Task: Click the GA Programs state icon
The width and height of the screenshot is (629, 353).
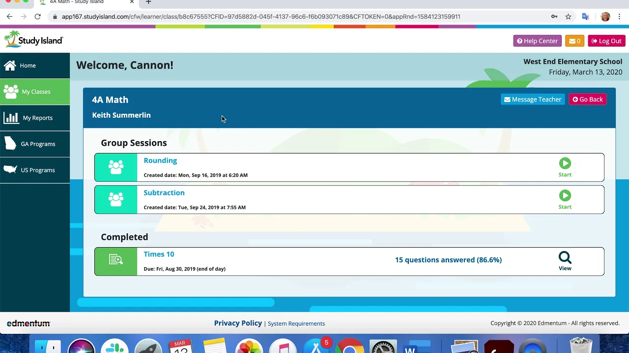Action: click(x=10, y=144)
